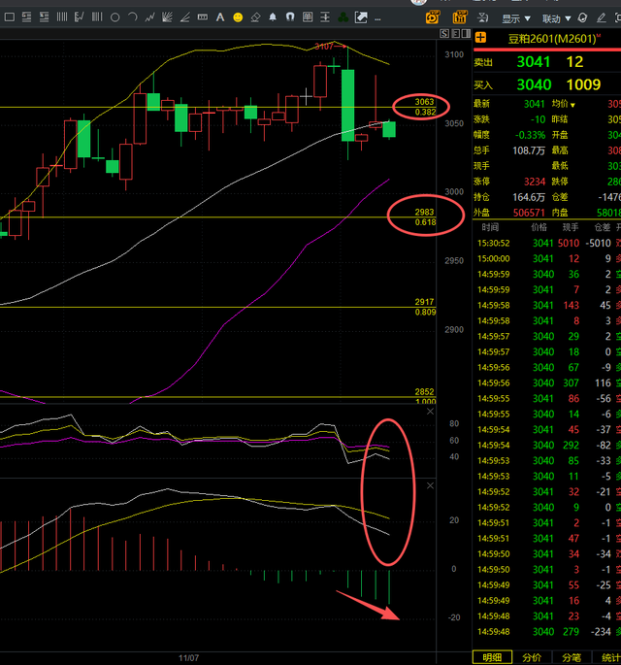Insert a smiley emoji marker
Viewport: 621px width, 665px height.
click(238, 17)
